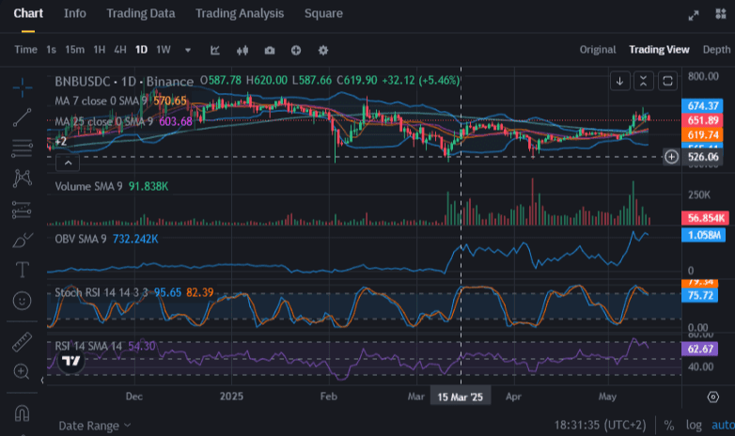Collapse the indicator legend chevron
Screen dimensions: 735x436
click(x=68, y=163)
